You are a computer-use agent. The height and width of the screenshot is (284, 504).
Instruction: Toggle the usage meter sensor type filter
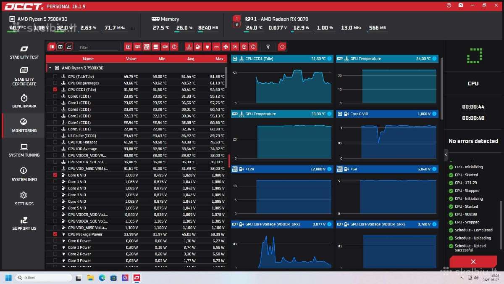coord(244,47)
